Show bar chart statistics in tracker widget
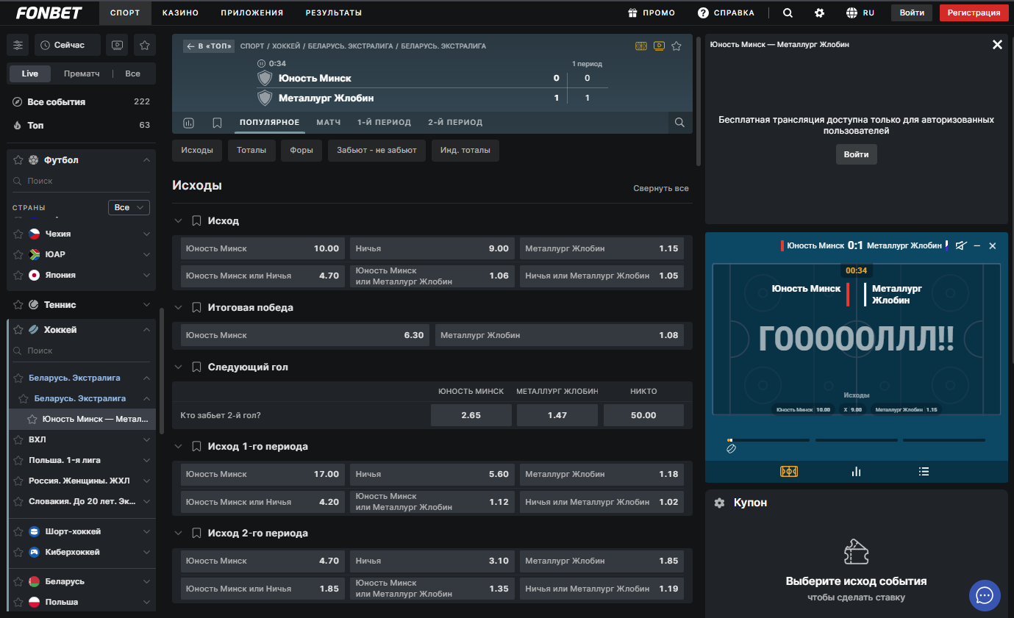 [x=856, y=472]
